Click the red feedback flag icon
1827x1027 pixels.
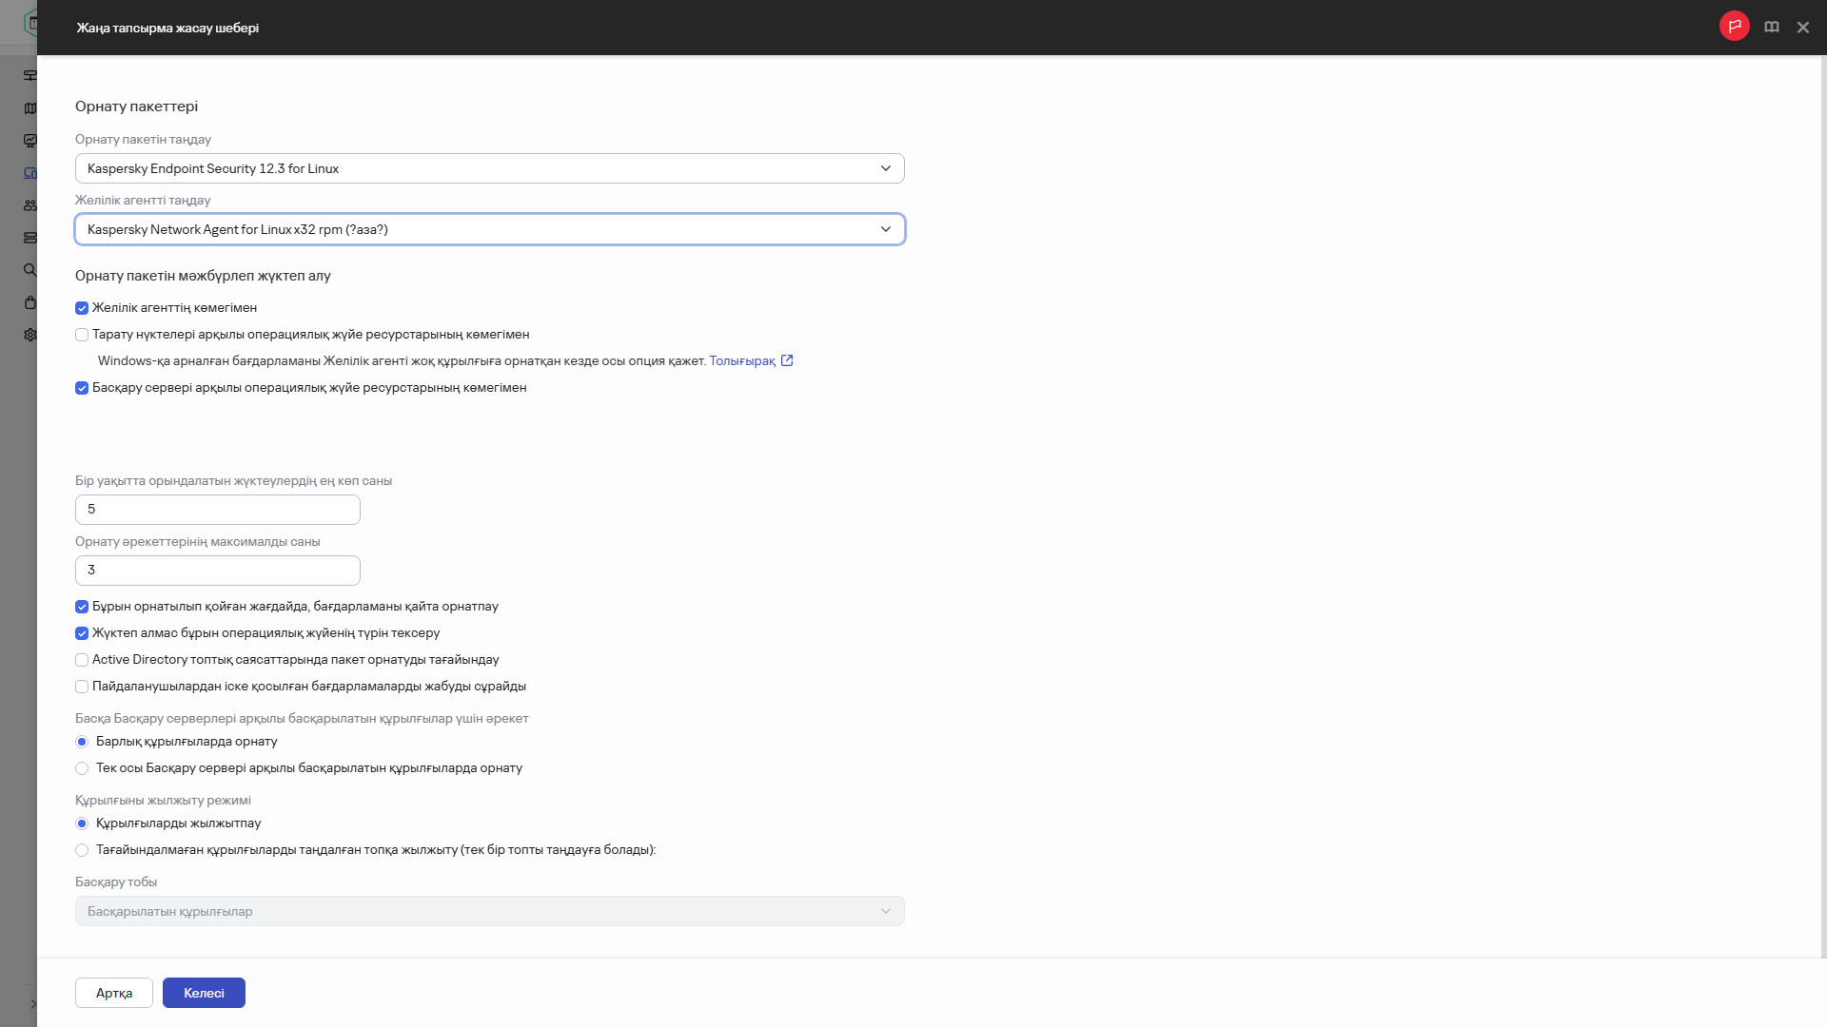1734,26
